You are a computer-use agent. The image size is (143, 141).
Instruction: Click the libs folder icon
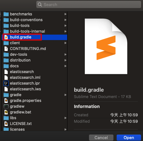pyautogui.click(x=6, y=118)
